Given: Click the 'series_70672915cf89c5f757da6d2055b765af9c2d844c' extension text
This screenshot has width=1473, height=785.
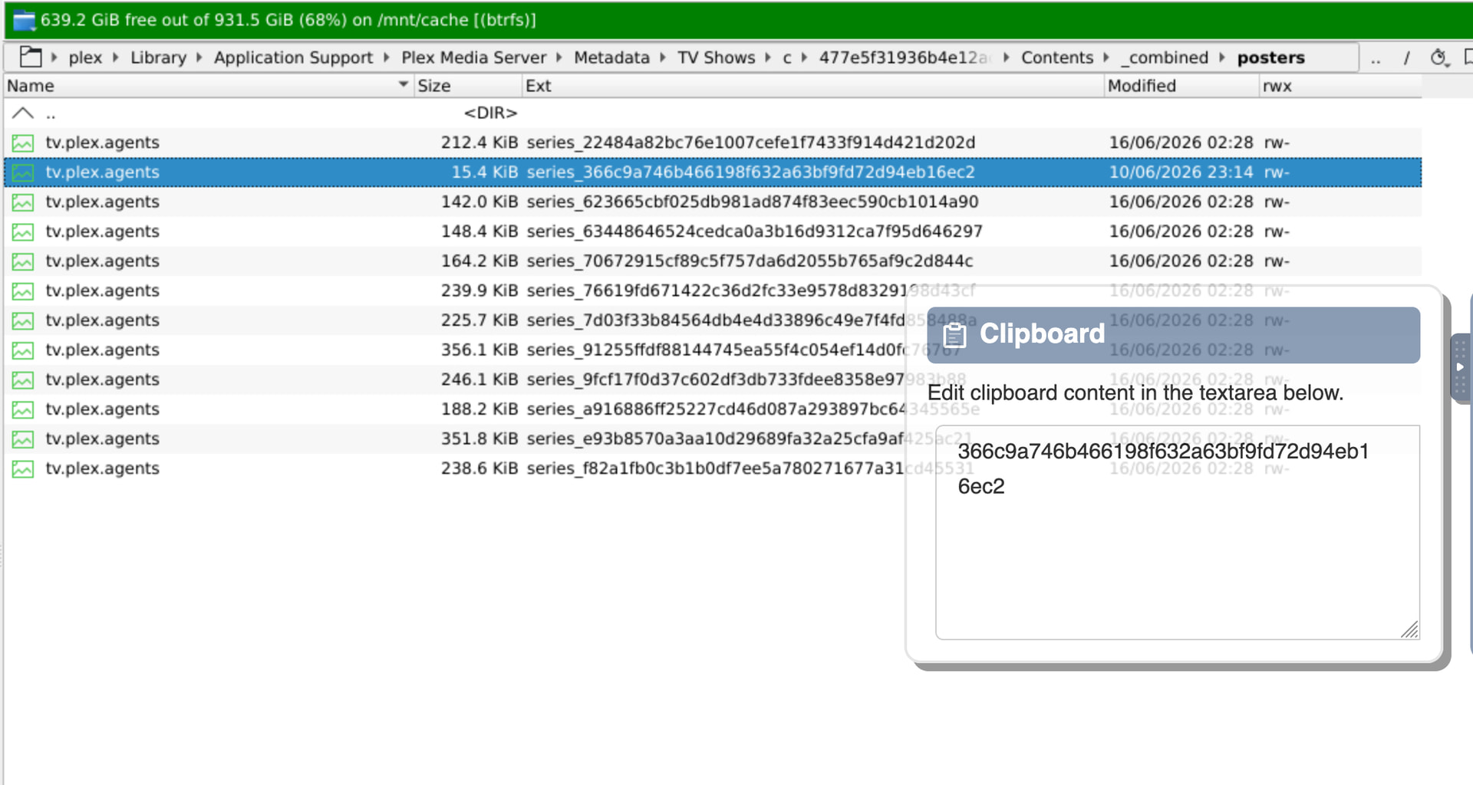Looking at the screenshot, I should pyautogui.click(x=750, y=261).
